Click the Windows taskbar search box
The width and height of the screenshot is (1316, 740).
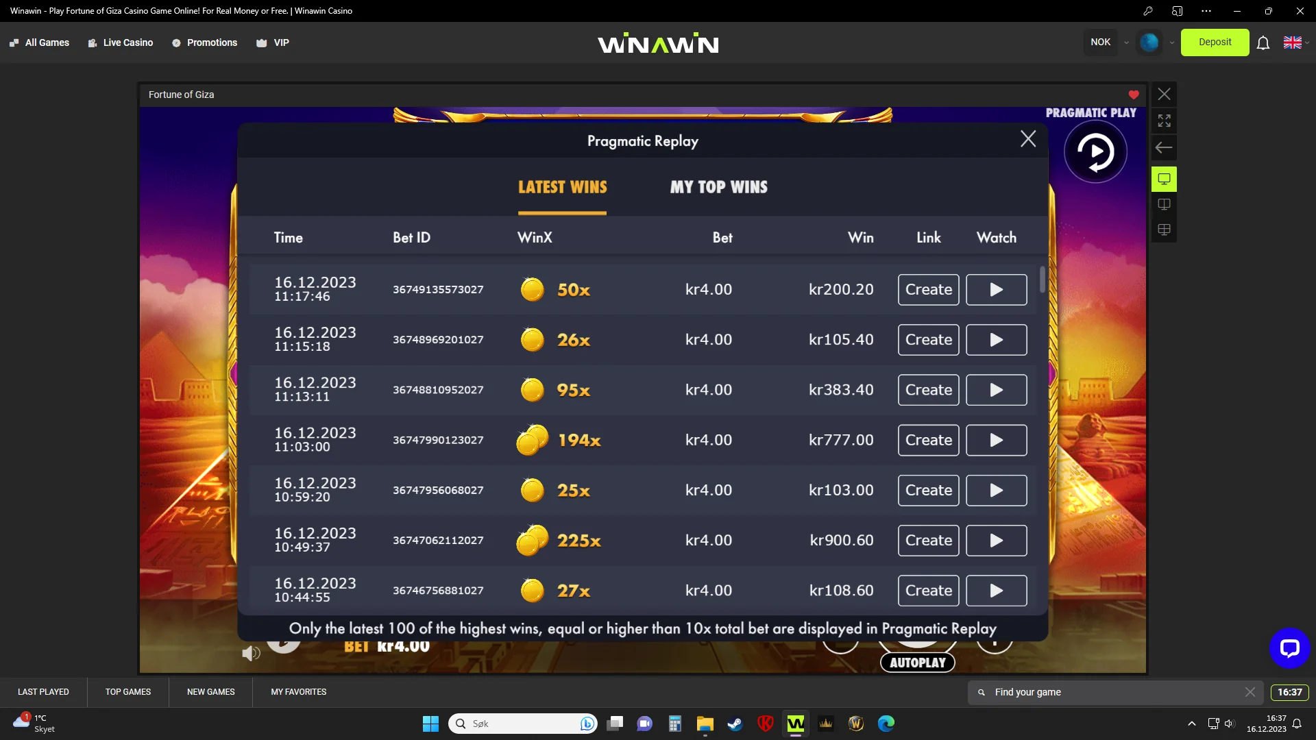tap(522, 724)
